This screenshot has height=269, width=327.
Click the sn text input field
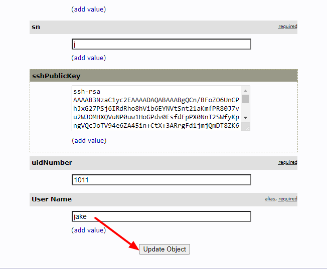pos(161,44)
